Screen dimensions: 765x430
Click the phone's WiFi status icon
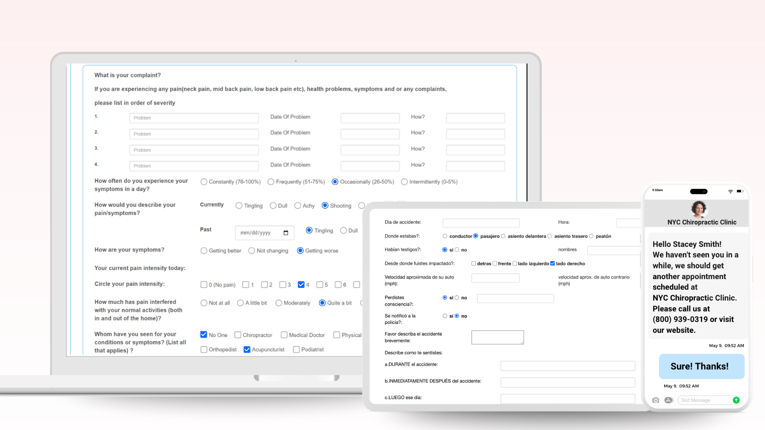pos(730,191)
